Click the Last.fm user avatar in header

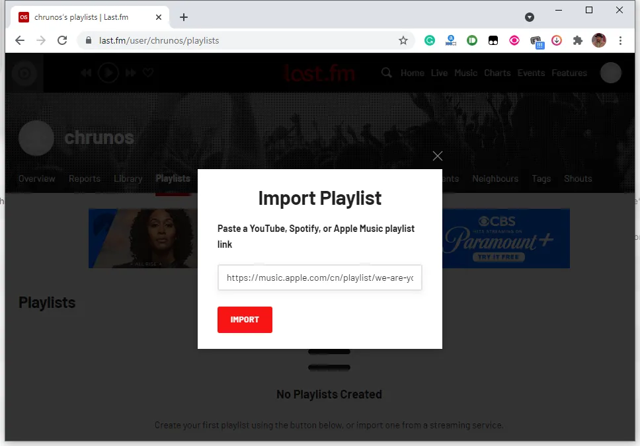(611, 73)
